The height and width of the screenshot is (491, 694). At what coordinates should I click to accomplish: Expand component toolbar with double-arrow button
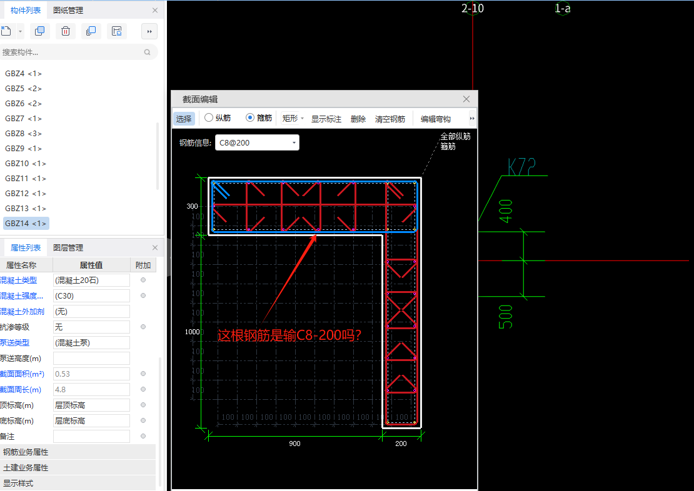pyautogui.click(x=149, y=31)
